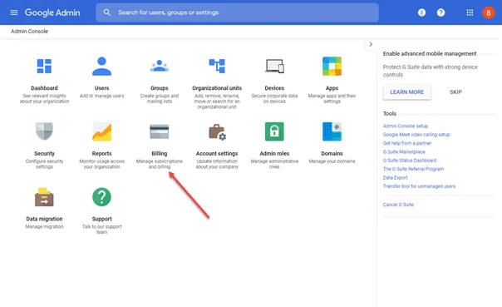Image resolution: width=502 pixels, height=307 pixels.
Task: Click 'Create groups and mailing lists' description
Action: [159, 99]
